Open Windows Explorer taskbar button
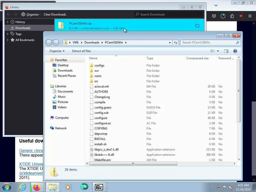Viewport: 256px width, 192px height. [52, 187]
